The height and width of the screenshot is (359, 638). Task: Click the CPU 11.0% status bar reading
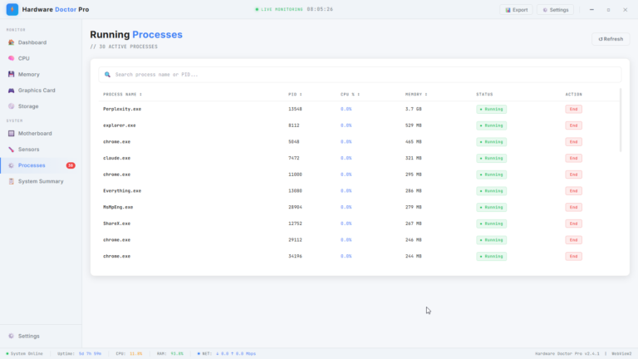129,354
